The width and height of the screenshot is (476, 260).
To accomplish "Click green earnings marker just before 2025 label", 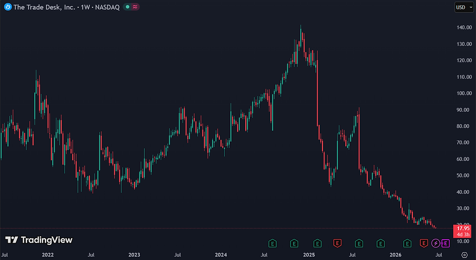I will (294, 243).
